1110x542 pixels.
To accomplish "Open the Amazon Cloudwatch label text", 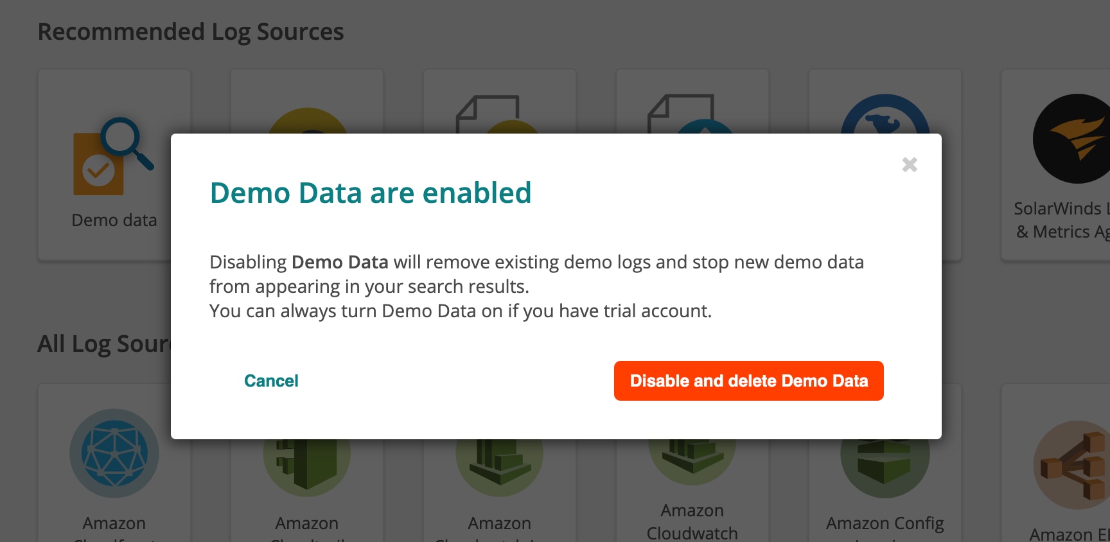I will 692,521.
